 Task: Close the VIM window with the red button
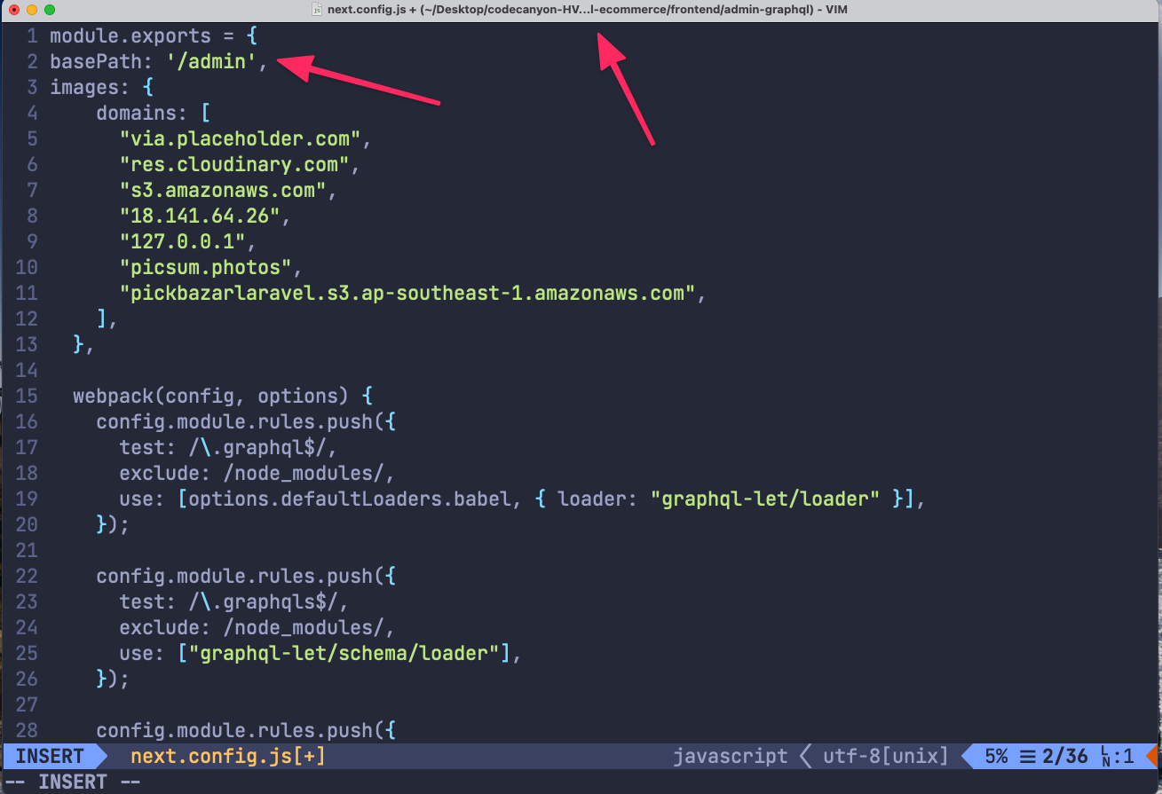click(x=13, y=9)
